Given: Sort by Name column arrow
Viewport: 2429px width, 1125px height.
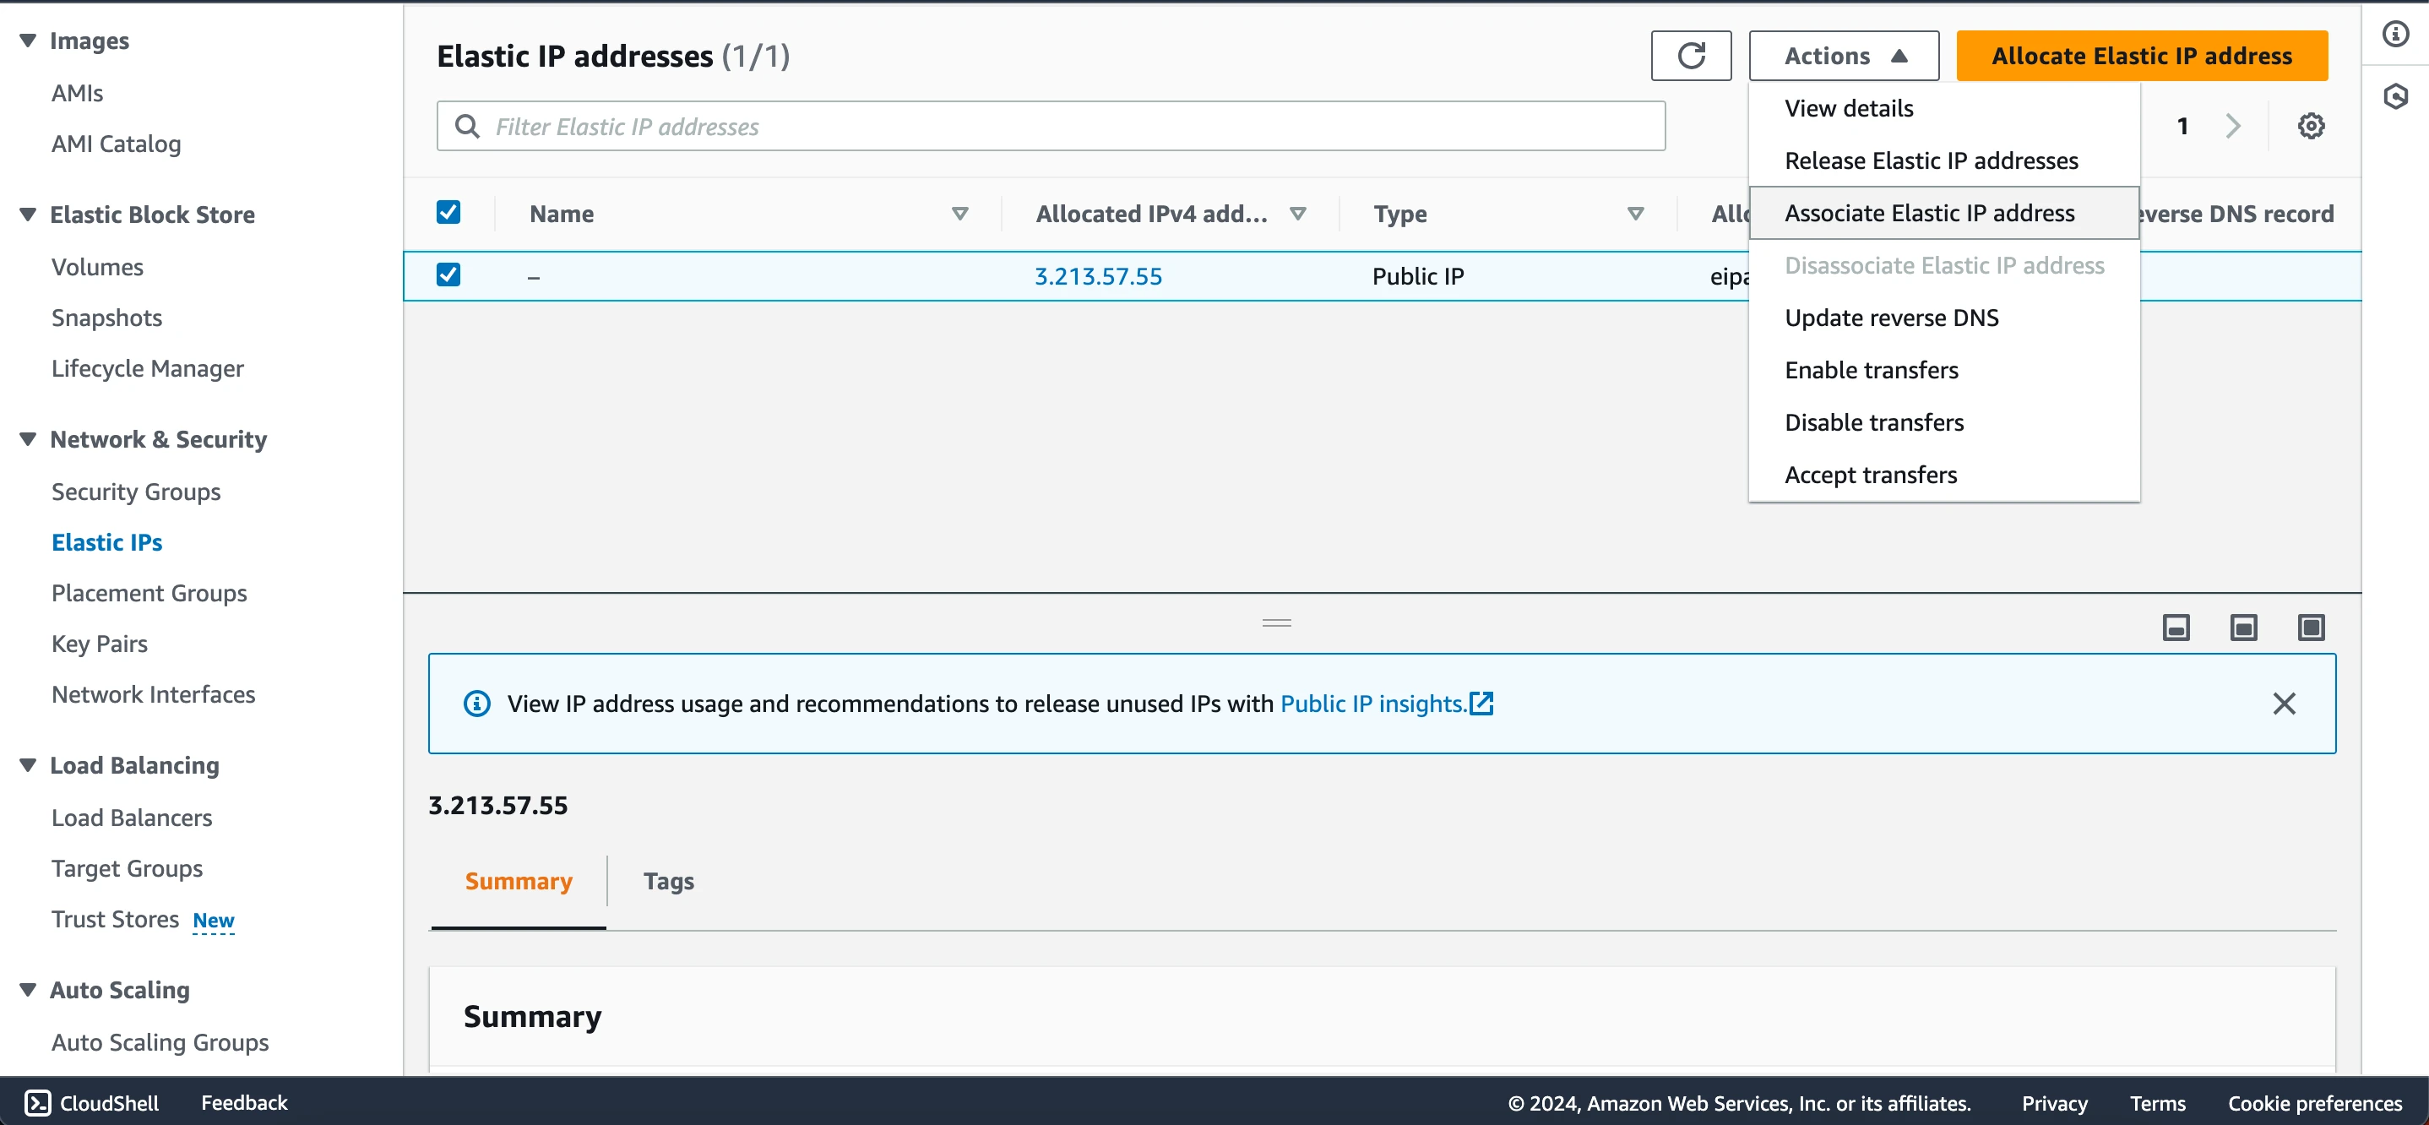Looking at the screenshot, I should [960, 214].
